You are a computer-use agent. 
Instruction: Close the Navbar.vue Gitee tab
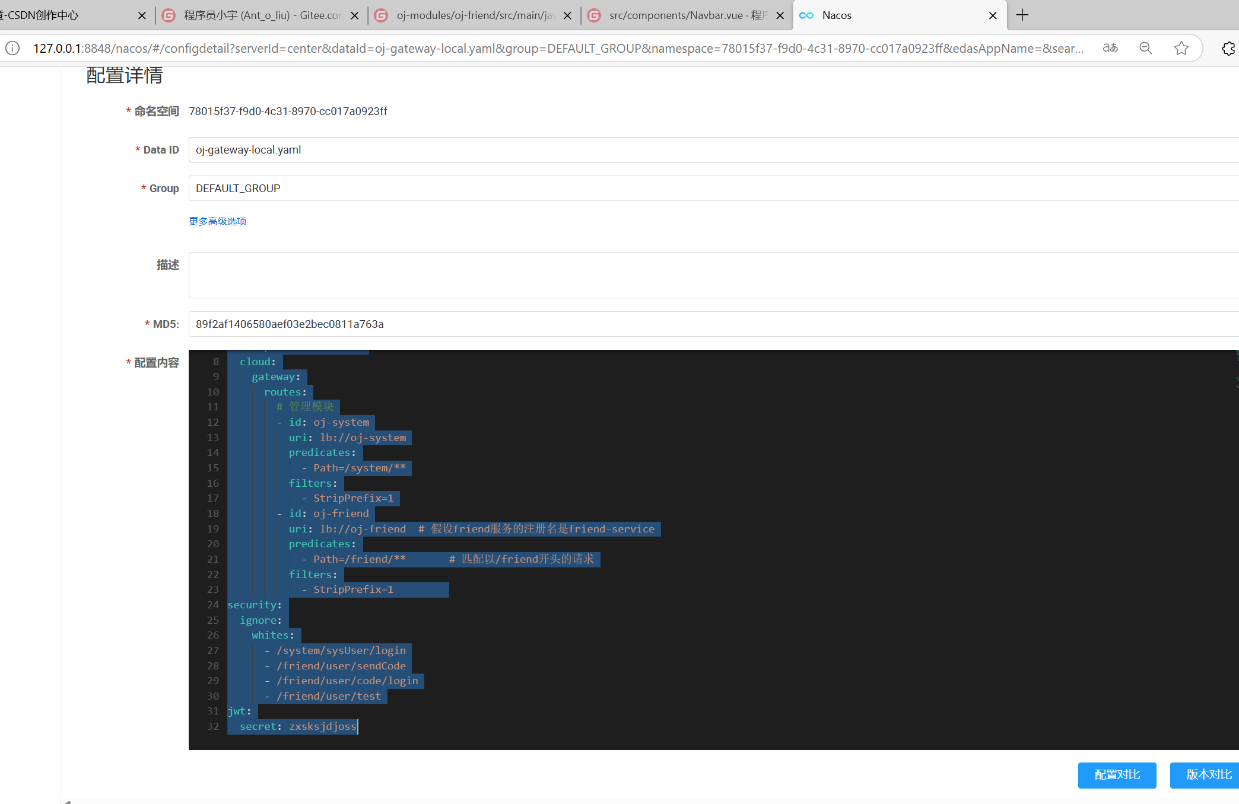pyautogui.click(x=780, y=15)
